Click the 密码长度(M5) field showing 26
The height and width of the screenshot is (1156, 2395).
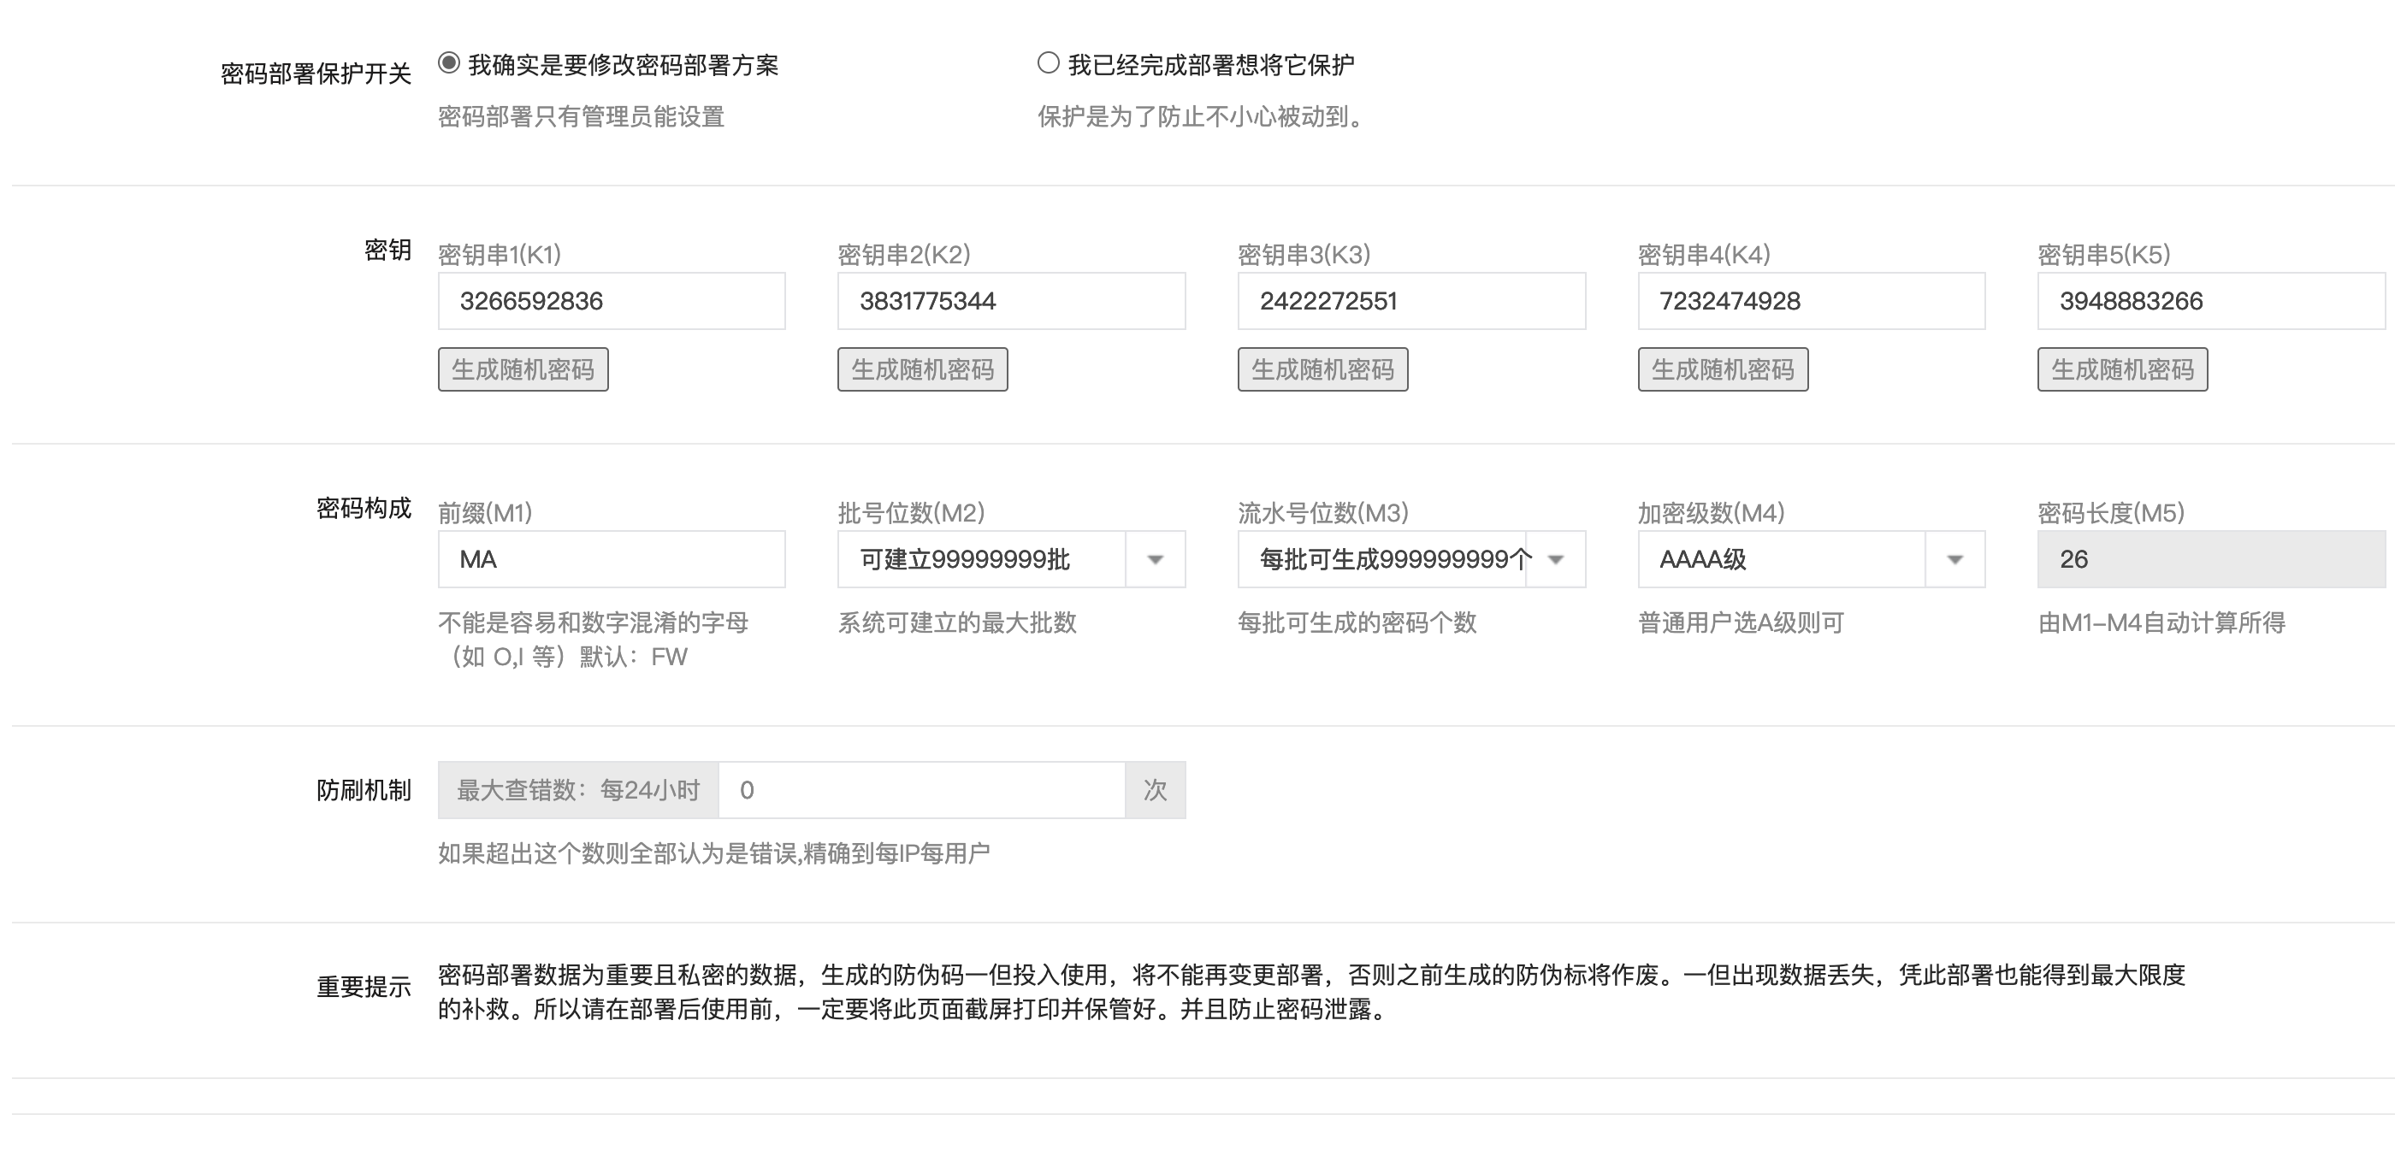coord(2211,559)
